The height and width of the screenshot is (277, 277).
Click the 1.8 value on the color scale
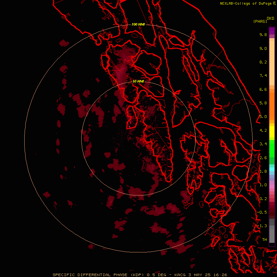coord(263,171)
